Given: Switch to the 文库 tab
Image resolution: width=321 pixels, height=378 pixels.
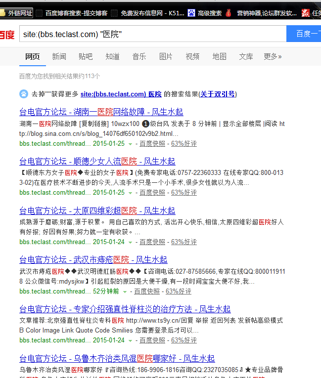Looking at the screenshot, I should pos(246,57).
